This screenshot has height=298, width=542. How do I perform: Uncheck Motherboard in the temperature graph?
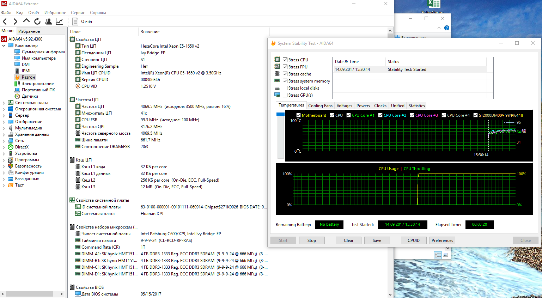click(299, 115)
